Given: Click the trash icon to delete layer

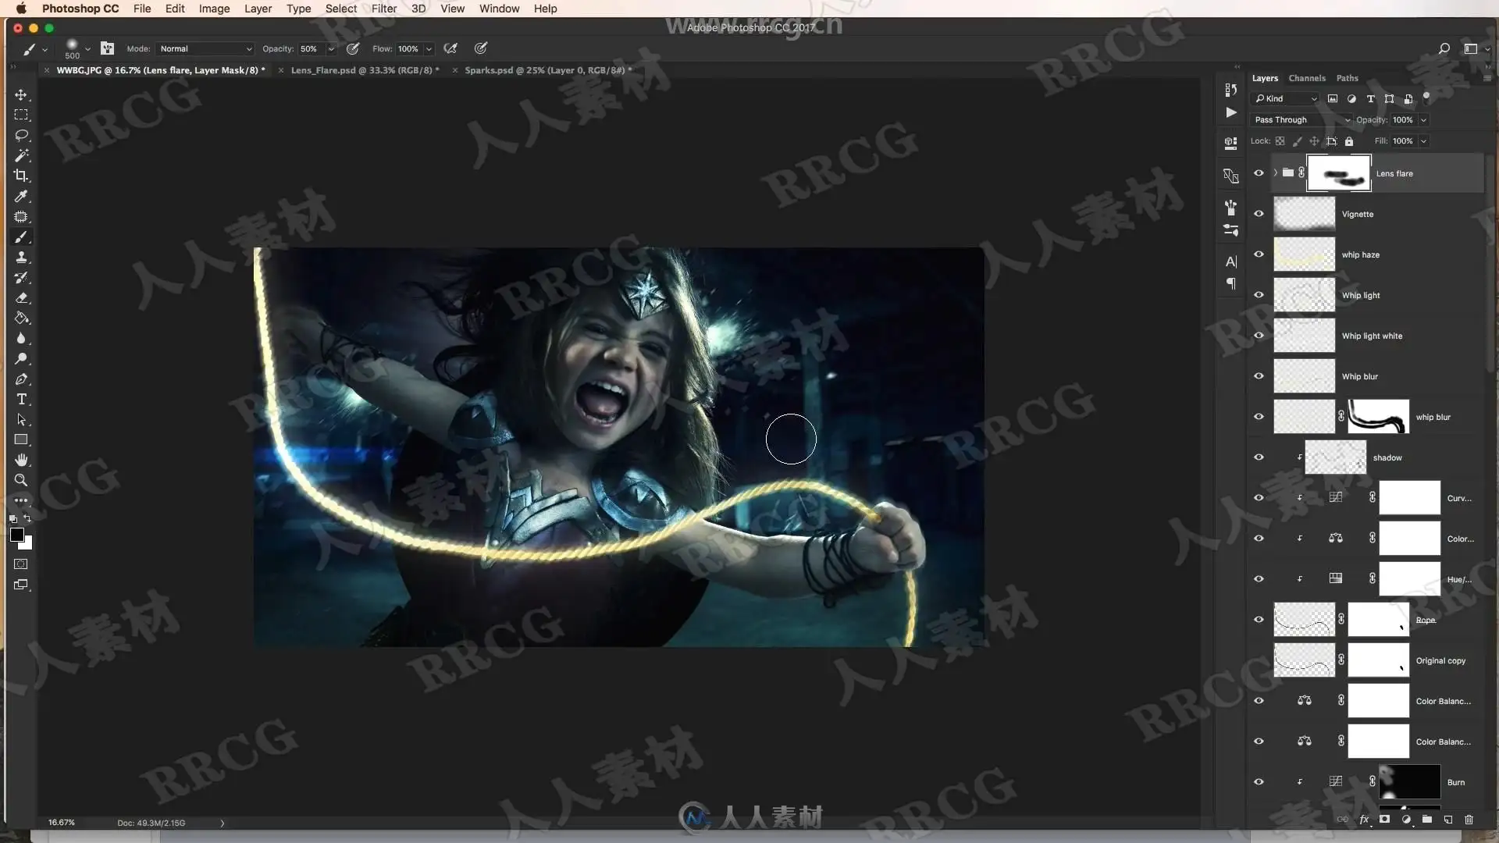Looking at the screenshot, I should coord(1469,820).
